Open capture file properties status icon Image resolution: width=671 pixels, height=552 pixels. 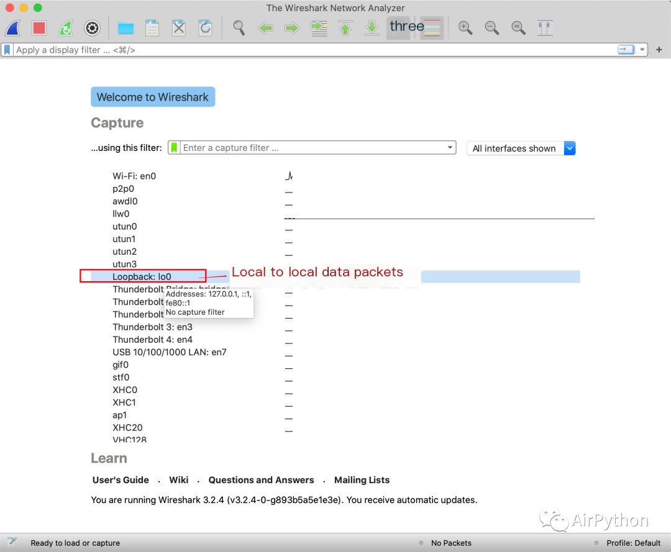pos(12,542)
